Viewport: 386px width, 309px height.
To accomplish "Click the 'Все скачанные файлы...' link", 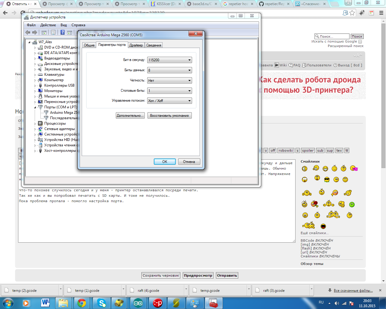I will pyautogui.click(x=353, y=291).
